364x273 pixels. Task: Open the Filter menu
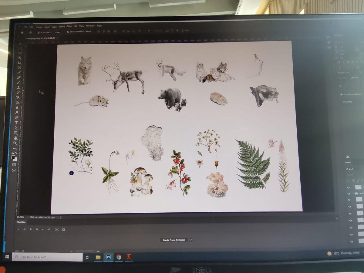pos(69,26)
